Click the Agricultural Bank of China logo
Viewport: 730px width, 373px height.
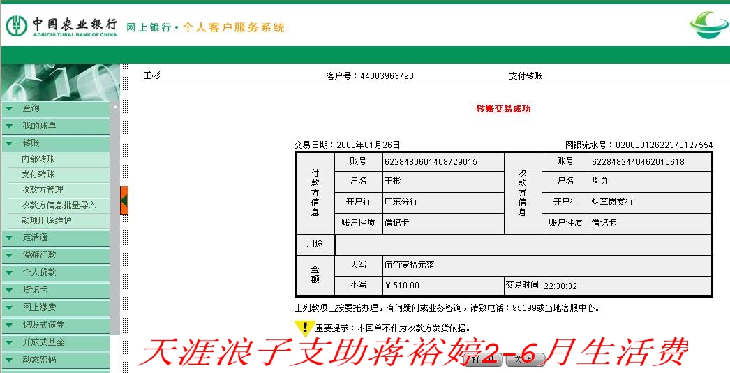61,27
